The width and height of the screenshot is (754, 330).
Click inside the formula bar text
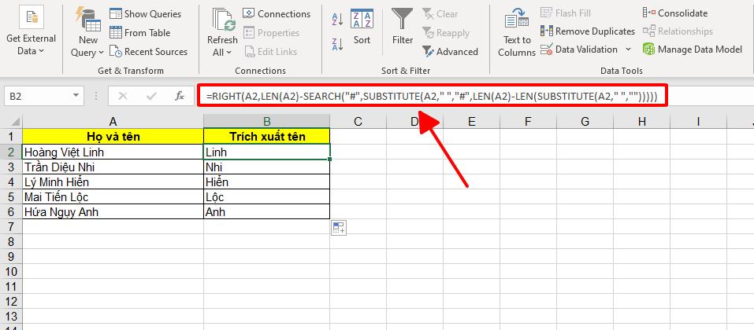tap(431, 97)
